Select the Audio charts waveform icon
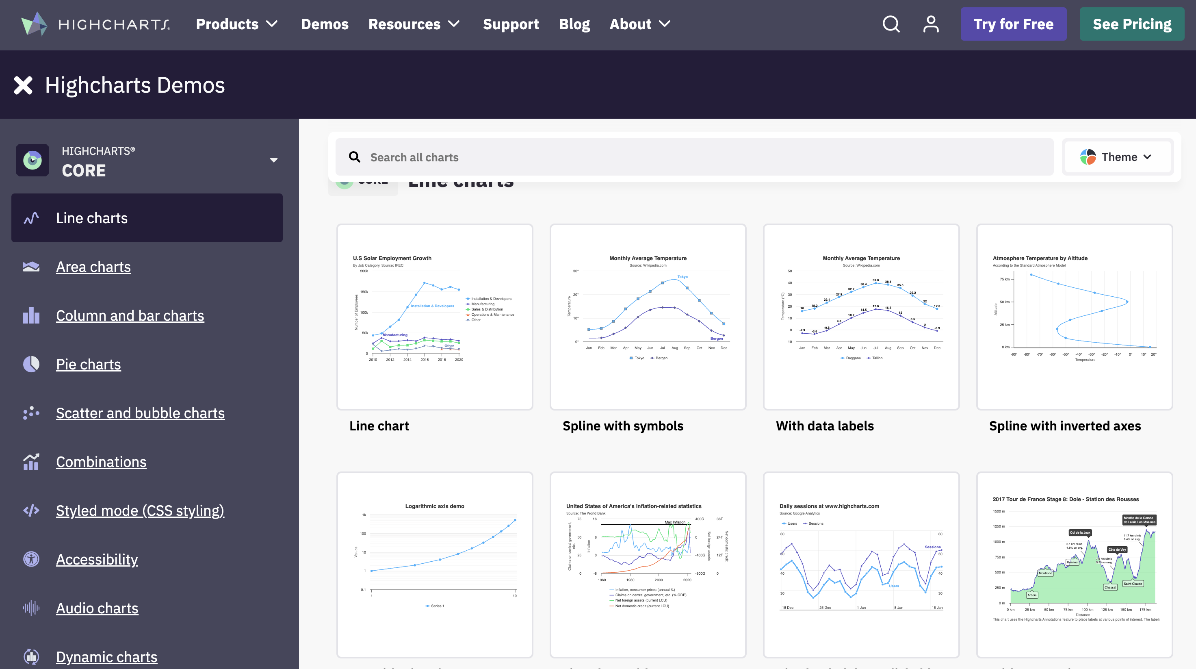The image size is (1196, 669). pos(30,608)
